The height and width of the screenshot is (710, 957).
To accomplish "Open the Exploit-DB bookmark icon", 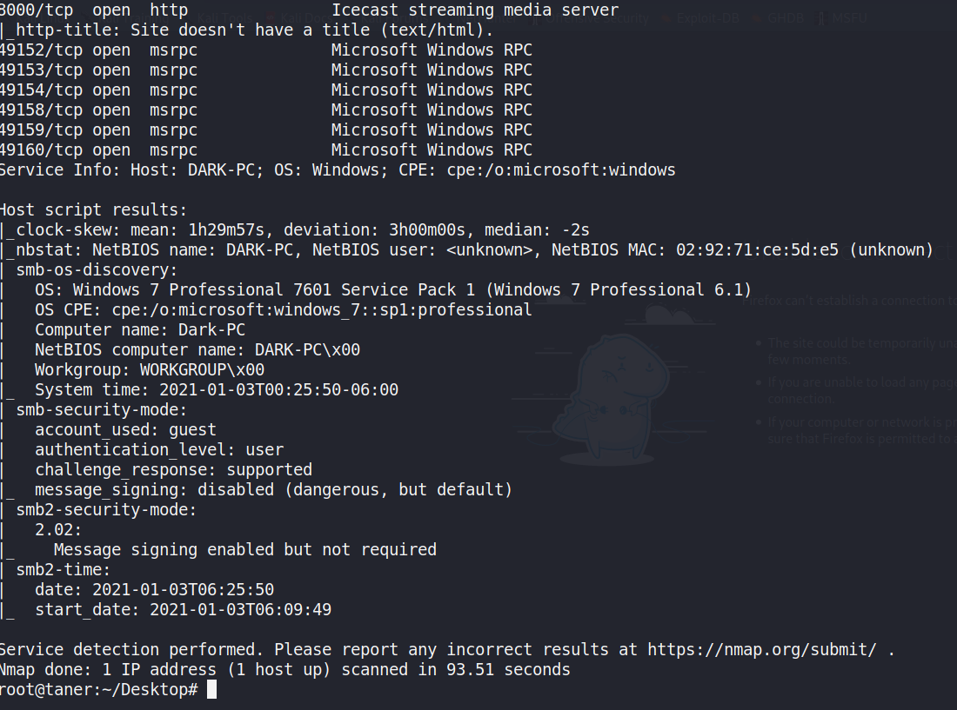I will (667, 18).
